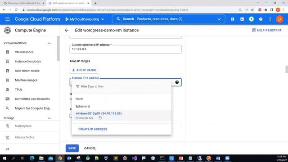Open the MyCloudComputing project selector
Viewport: 288px width, 162px height.
[x=85, y=19]
